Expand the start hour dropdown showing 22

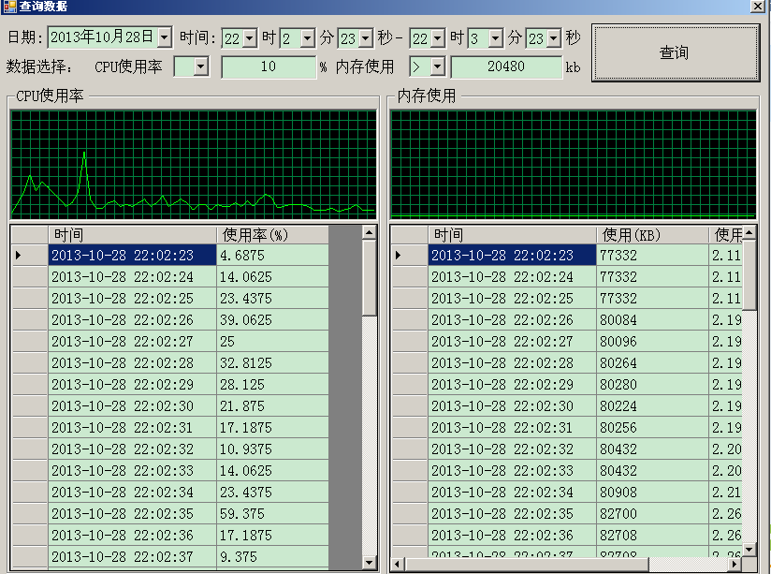(x=249, y=38)
